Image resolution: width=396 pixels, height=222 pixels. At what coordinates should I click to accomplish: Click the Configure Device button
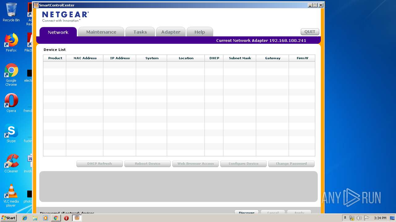click(x=243, y=164)
